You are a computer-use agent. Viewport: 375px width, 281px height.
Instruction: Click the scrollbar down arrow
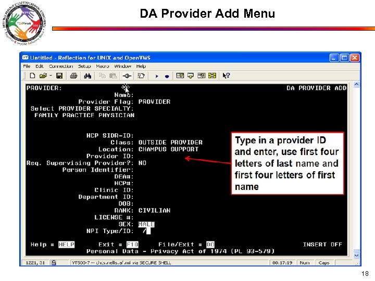pyautogui.click(x=356, y=255)
